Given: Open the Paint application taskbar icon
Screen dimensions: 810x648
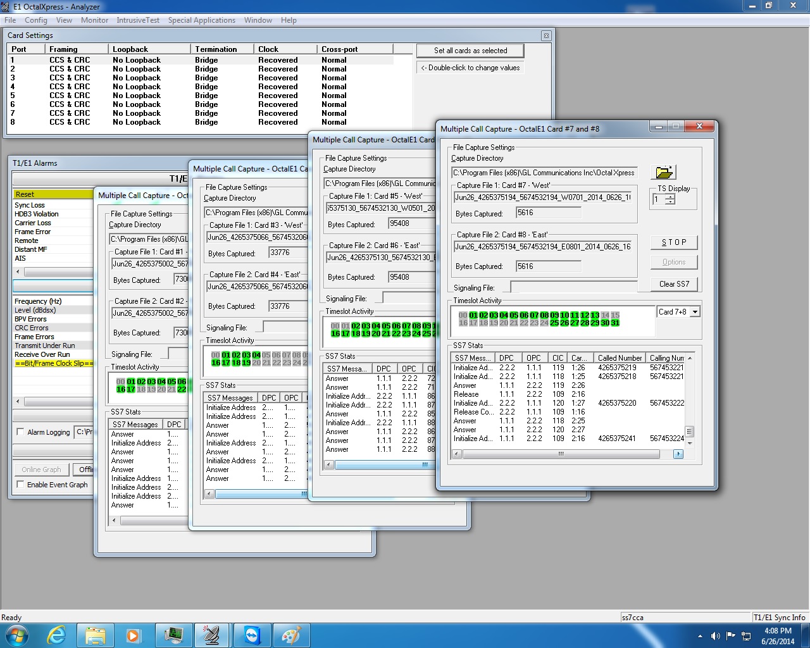Looking at the screenshot, I should point(291,635).
